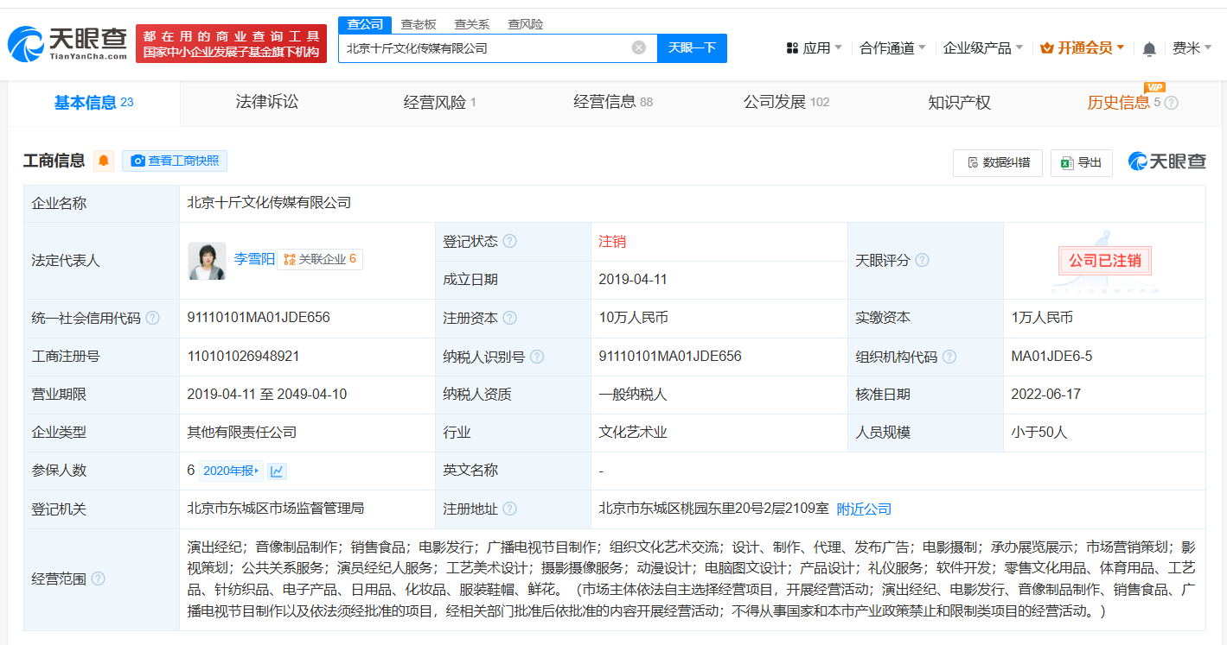
Task: Select business term 2019-04-11 至 2049-04-10
Action: point(267,394)
